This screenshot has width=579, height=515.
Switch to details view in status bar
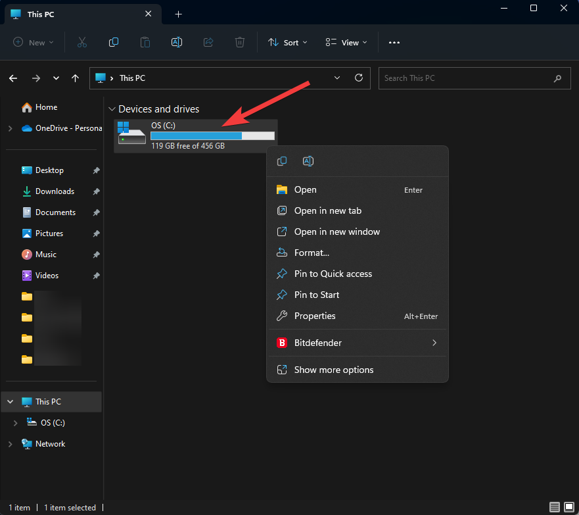point(555,507)
